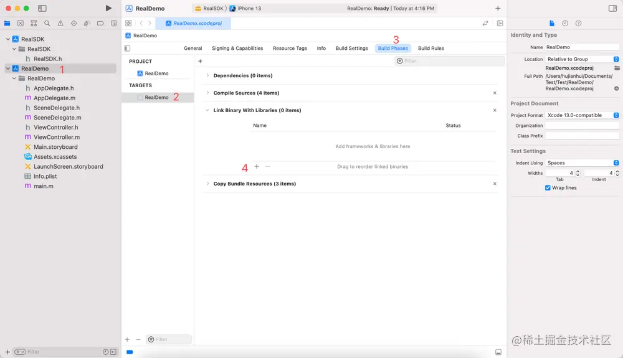Choose file location folder icon
This screenshot has width=623, height=358.
[x=617, y=68]
